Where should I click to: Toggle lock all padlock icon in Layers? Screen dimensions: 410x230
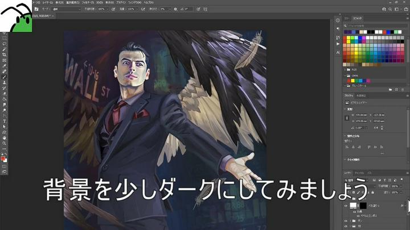click(372, 193)
